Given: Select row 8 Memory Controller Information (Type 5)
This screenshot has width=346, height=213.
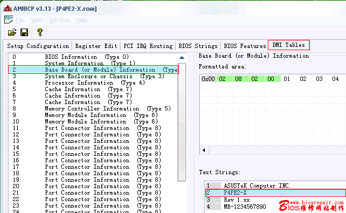Looking at the screenshot, I should tap(93, 108).
